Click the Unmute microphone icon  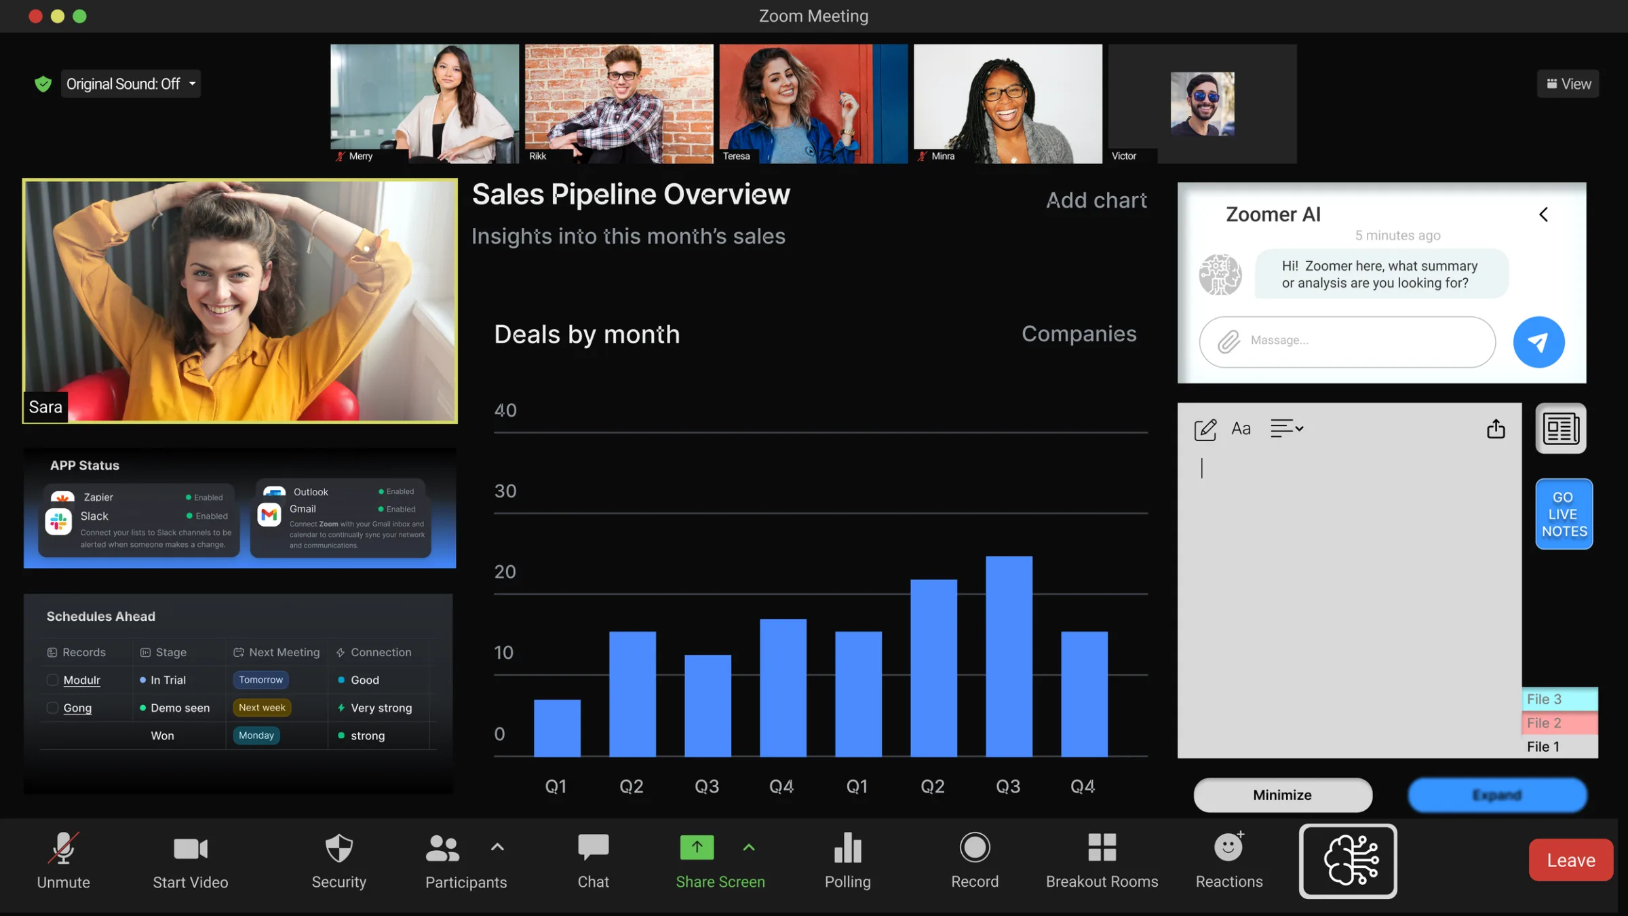(63, 848)
